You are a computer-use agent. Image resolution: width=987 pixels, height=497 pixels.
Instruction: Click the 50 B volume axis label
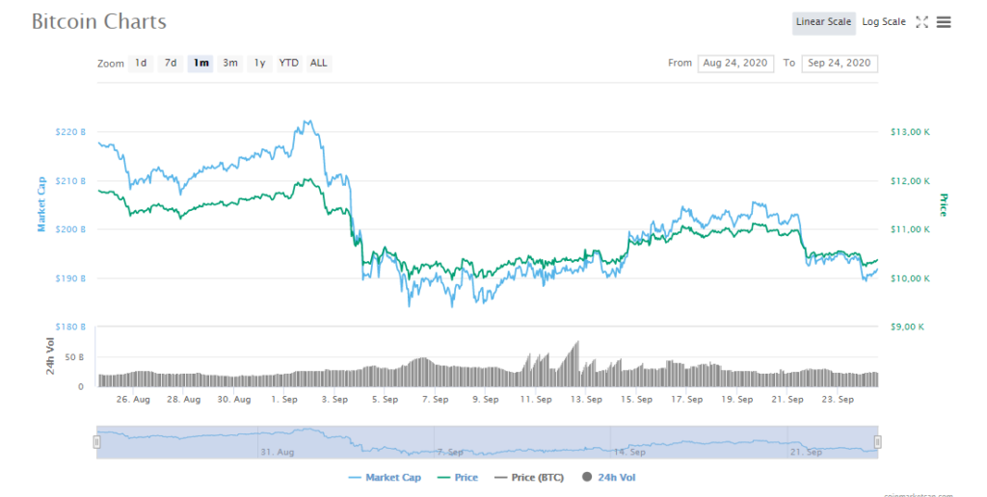tap(73, 357)
